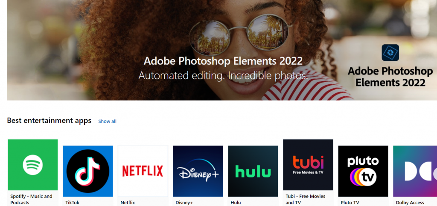Screen dimensions: 437x206
Task: Open the Pluto TV app icon
Action: [363, 171]
